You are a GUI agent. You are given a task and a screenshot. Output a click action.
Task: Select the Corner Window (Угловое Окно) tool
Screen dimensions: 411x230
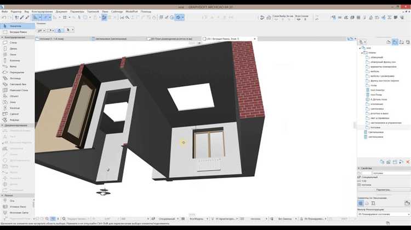pos(18,207)
